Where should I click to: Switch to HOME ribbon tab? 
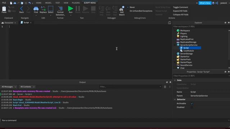[x=38, y=3]
